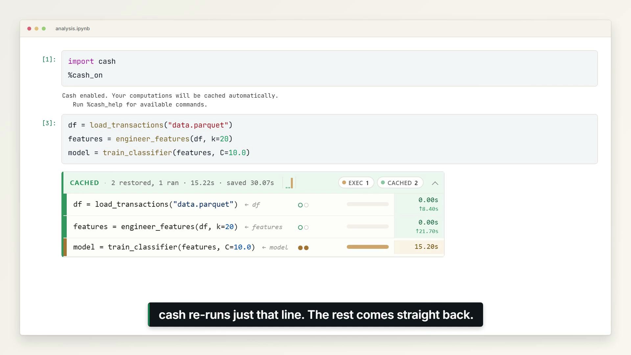Screen dimensions: 631x355
Task: Click the green window maximize dot
Action: 44,29
